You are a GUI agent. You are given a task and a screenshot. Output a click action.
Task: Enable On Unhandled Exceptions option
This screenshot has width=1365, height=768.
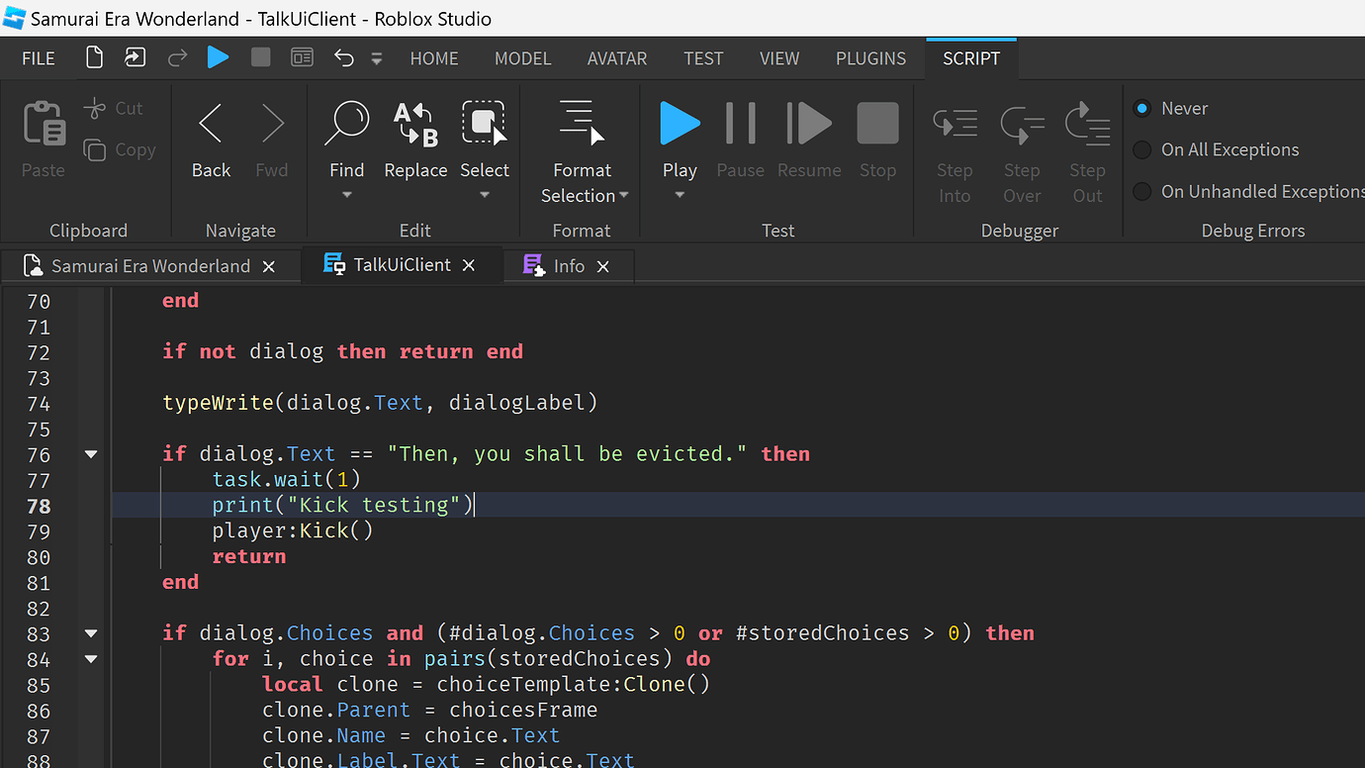coord(1142,192)
